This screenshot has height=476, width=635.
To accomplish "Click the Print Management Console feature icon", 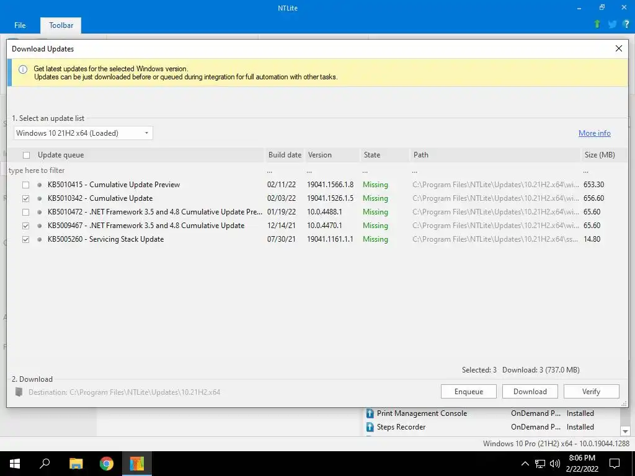I will pos(370,413).
